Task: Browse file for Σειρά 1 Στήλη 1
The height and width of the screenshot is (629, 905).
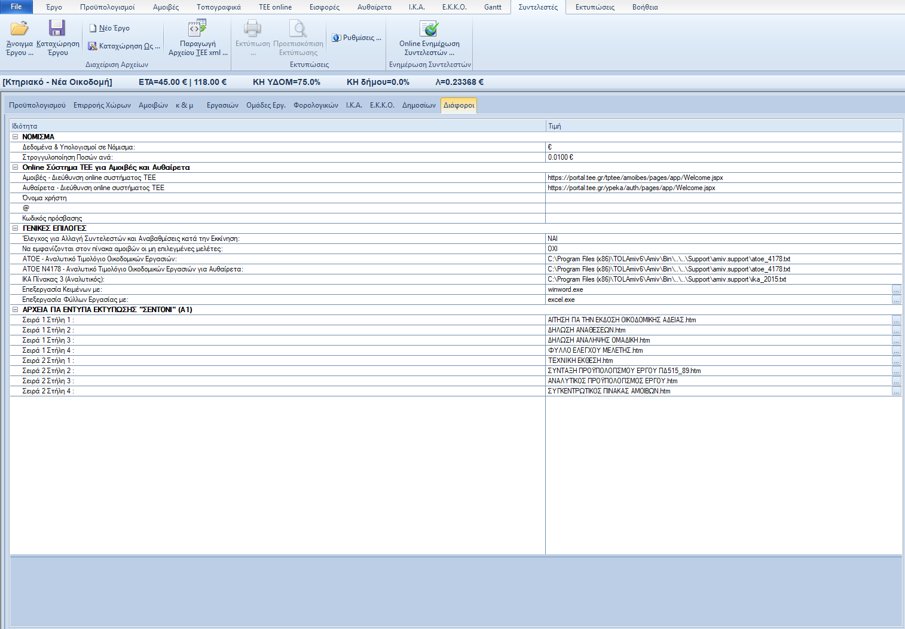Action: [896, 320]
